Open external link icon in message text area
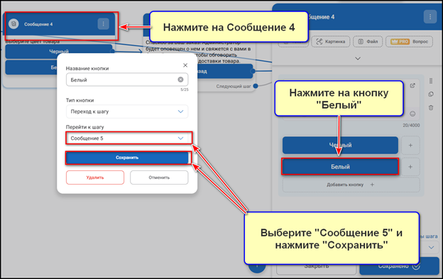Screen dimensions: 443x279 tap(412, 86)
